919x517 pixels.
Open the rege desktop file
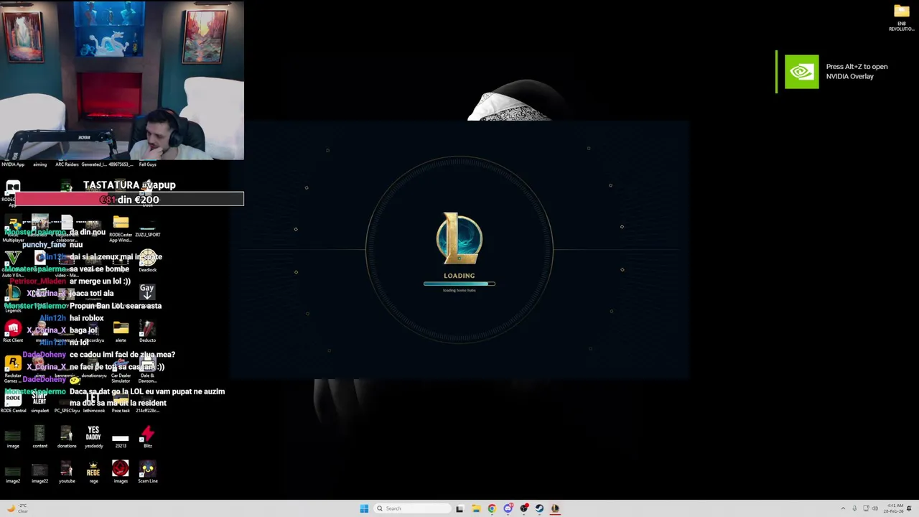pyautogui.click(x=93, y=472)
